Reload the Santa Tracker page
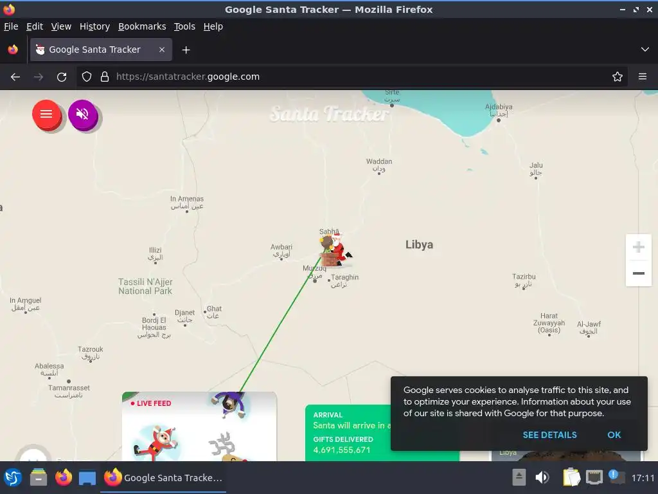 pos(62,77)
